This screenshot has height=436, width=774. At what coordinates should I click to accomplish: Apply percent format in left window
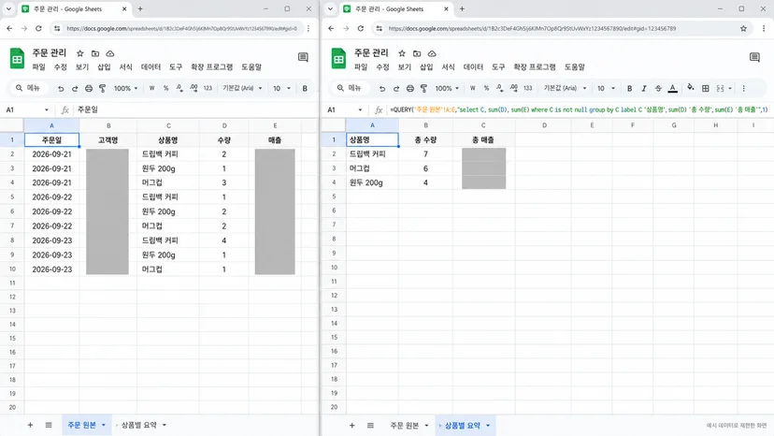[x=165, y=88]
